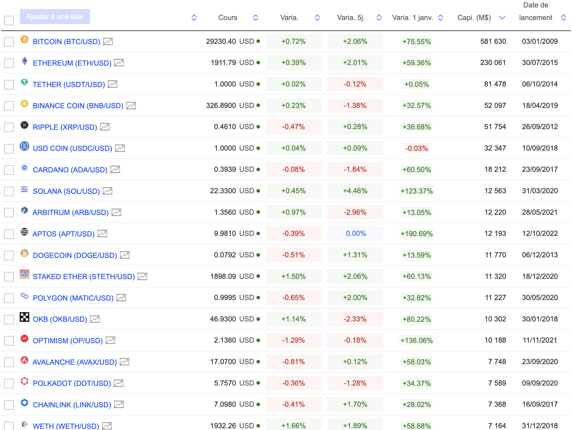This screenshot has height=430, width=572.
Task: Open the Polkadot chart icon
Action: 119,383
